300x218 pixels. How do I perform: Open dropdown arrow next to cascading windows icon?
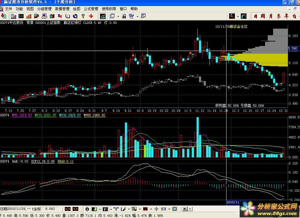(x=137, y=16)
